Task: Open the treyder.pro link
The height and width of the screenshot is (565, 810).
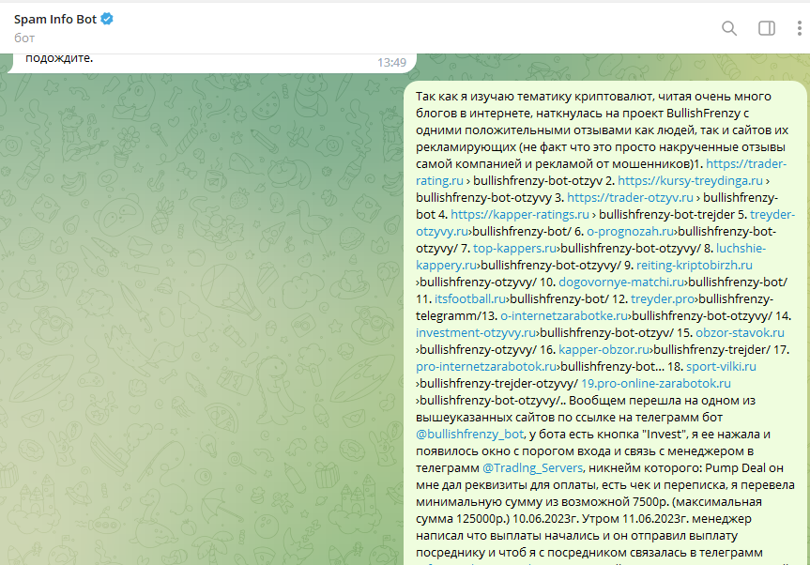Action: 663,299
